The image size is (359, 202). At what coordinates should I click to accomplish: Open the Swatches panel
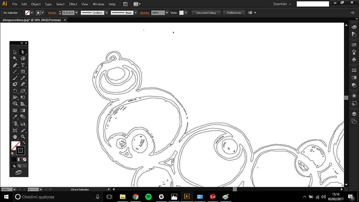pos(354,45)
